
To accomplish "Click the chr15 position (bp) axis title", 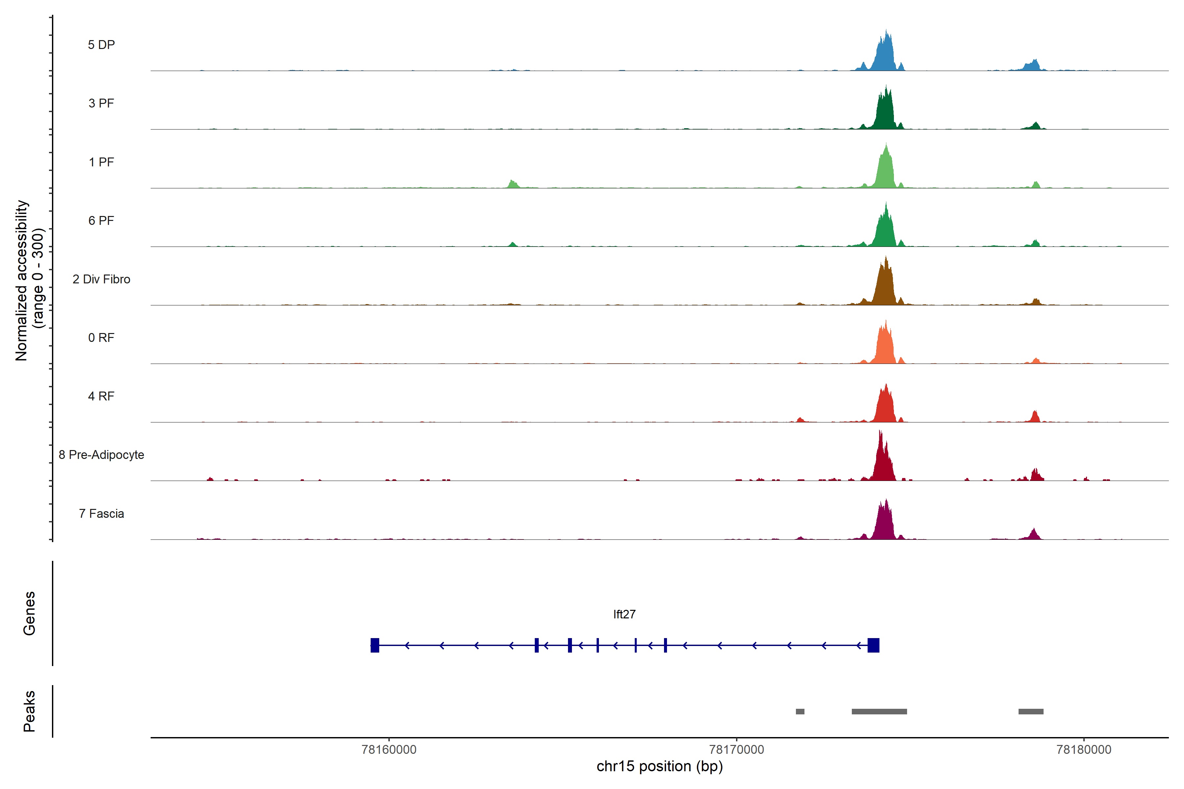I will [x=659, y=766].
